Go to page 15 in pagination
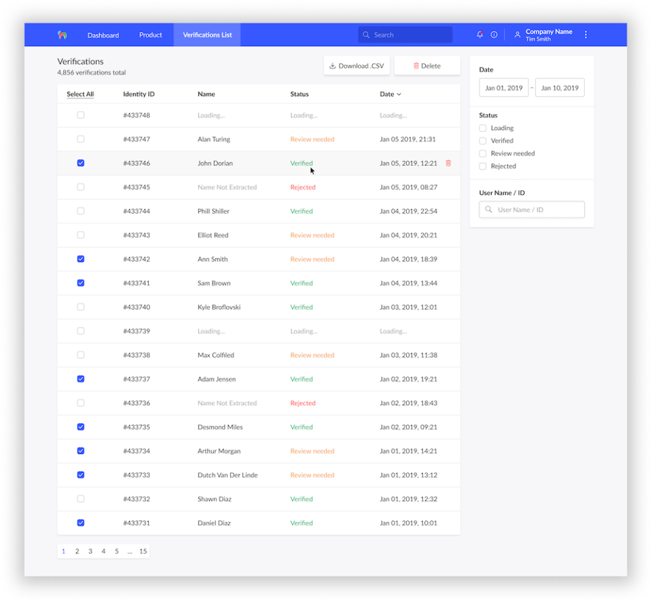Screen dimensions: 652x602 point(143,551)
